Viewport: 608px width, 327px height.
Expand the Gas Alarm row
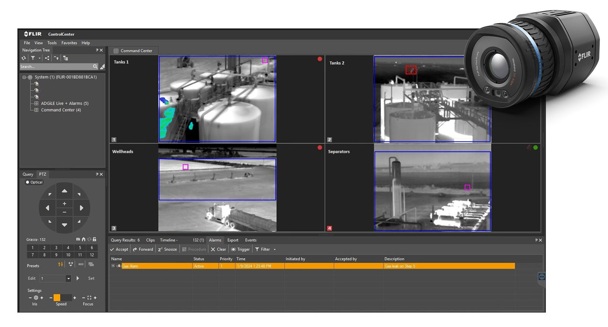pyautogui.click(x=113, y=266)
